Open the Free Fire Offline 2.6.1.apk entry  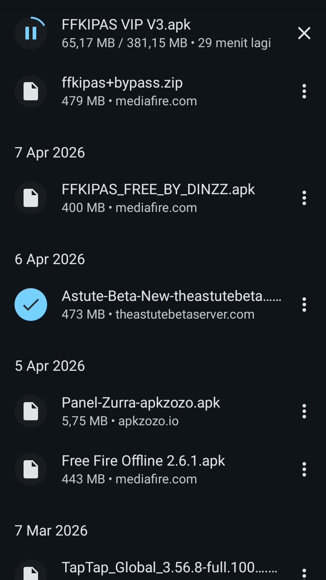click(x=163, y=469)
